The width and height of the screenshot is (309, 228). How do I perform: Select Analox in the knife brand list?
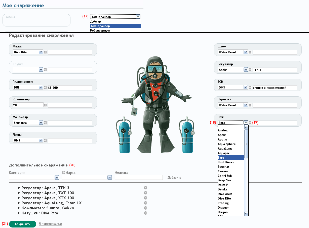[231, 130]
